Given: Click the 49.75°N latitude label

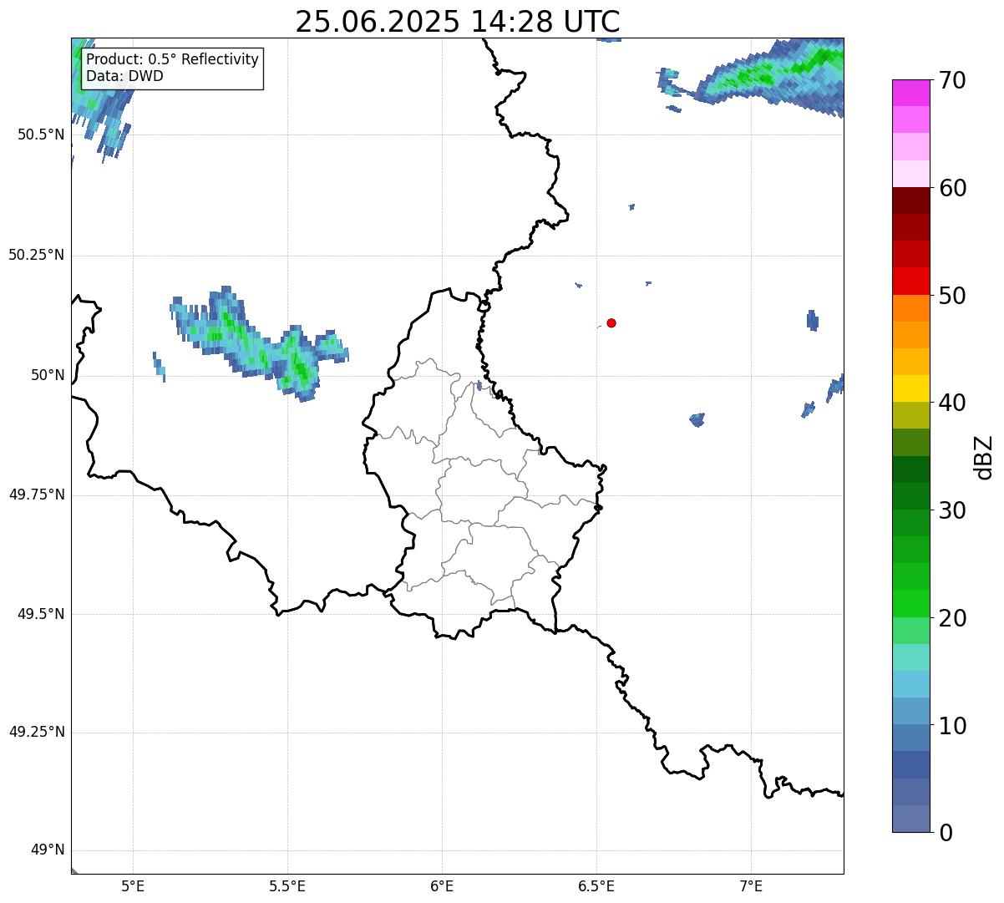Looking at the screenshot, I should [x=36, y=495].
